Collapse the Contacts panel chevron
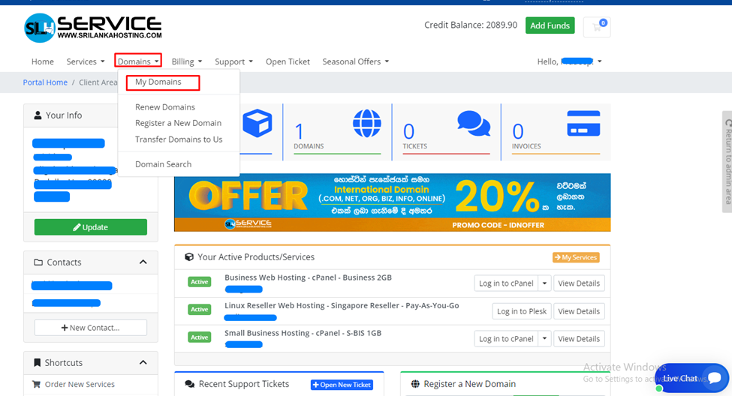The height and width of the screenshot is (396, 732). point(143,262)
